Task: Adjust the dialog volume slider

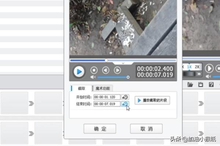Action: click(113, 77)
